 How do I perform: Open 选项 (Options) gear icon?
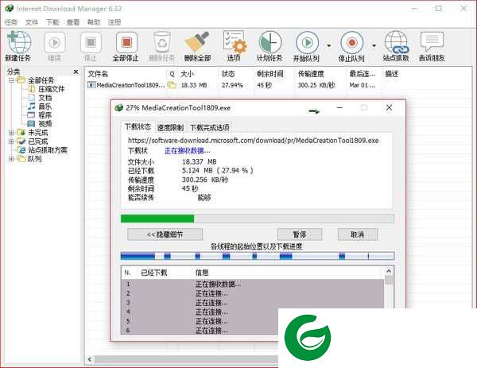click(234, 46)
